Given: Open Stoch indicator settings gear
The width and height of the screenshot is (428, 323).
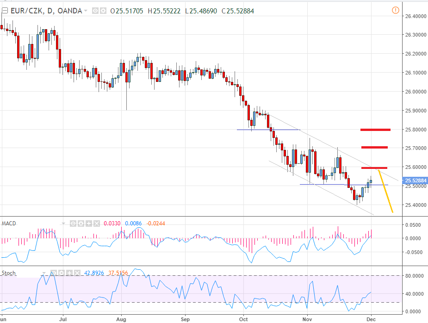Looking at the screenshot, I should tap(62, 273).
